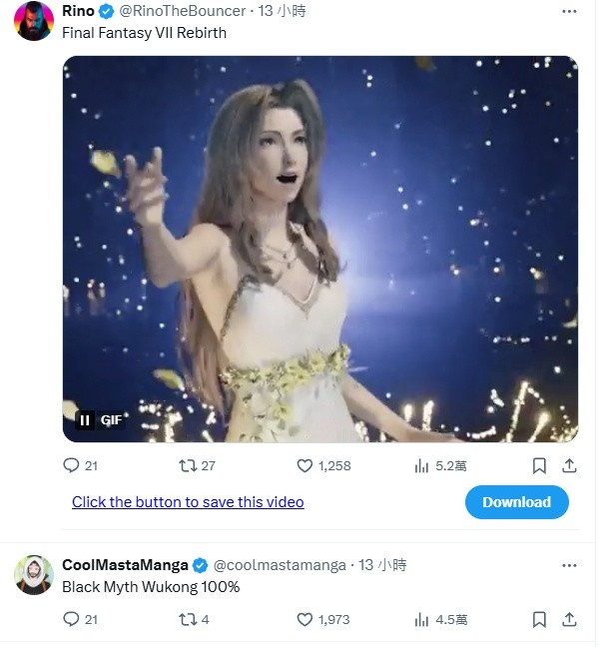The image size is (613, 647).
Task: Reply to CoolMastaManga's Black Myth Wukong post
Action: [x=71, y=619]
